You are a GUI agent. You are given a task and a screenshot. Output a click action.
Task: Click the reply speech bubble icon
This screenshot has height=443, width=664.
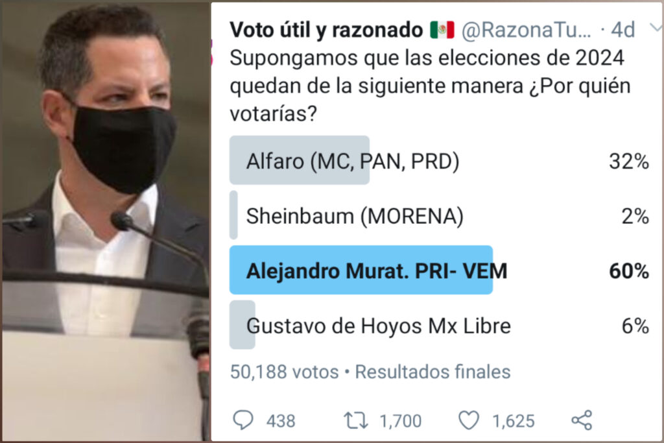point(243,420)
